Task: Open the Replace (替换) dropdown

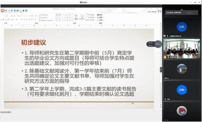Action: 100,18
